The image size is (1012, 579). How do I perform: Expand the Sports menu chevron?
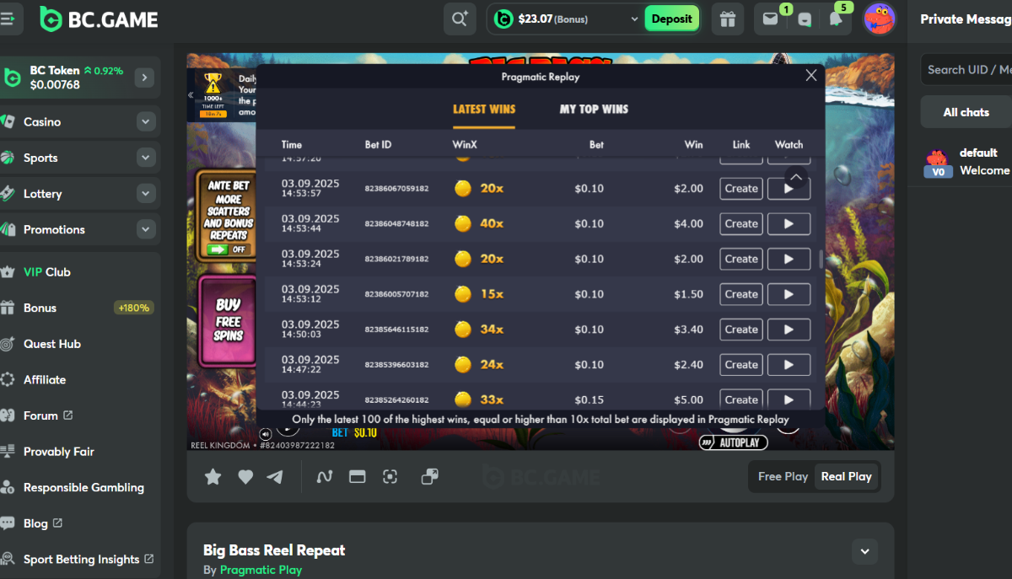pyautogui.click(x=146, y=158)
